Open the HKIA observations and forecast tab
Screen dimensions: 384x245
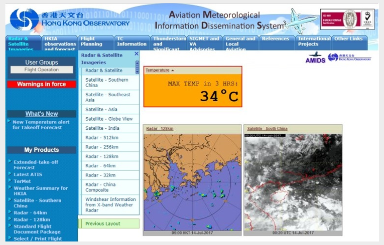[x=60, y=44]
